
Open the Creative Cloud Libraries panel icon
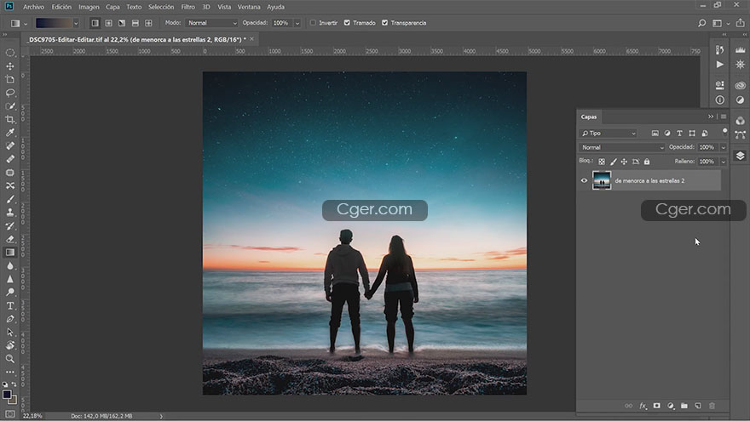point(741,85)
